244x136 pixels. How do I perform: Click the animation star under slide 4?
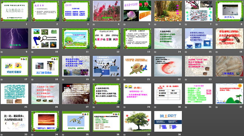pos(94,24)
